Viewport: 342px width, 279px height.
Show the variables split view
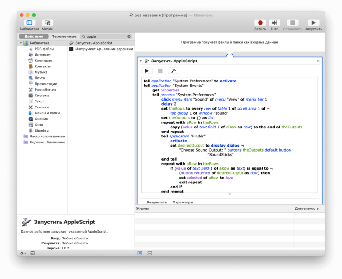click(x=150, y=253)
